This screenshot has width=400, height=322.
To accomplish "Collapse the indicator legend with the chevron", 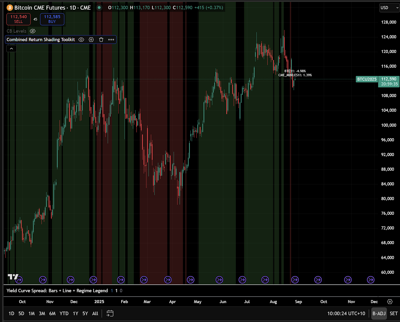I will [11, 49].
